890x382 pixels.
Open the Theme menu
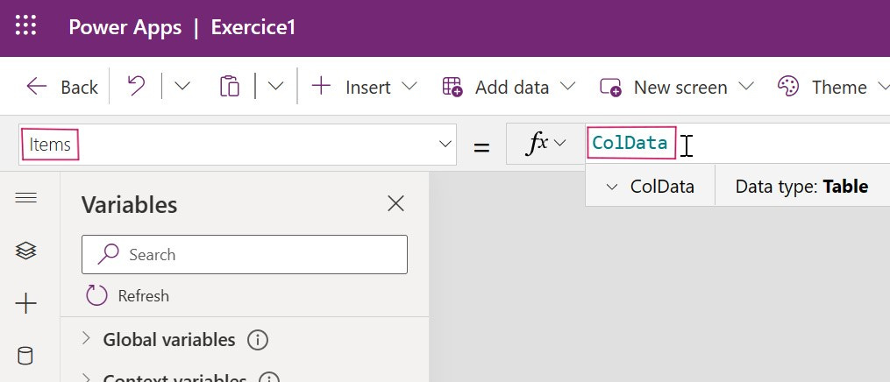(833, 88)
